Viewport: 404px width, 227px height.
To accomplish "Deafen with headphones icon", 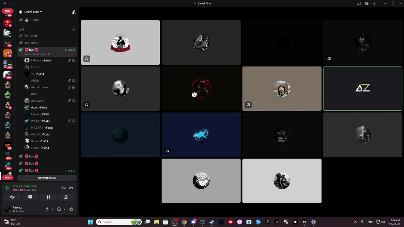I will (x=59, y=209).
